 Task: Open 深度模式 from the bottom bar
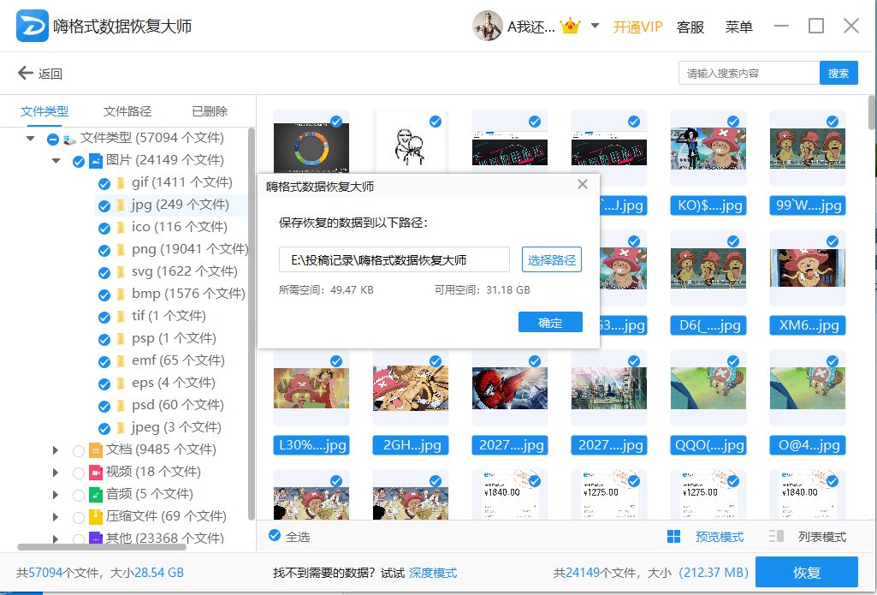432,574
